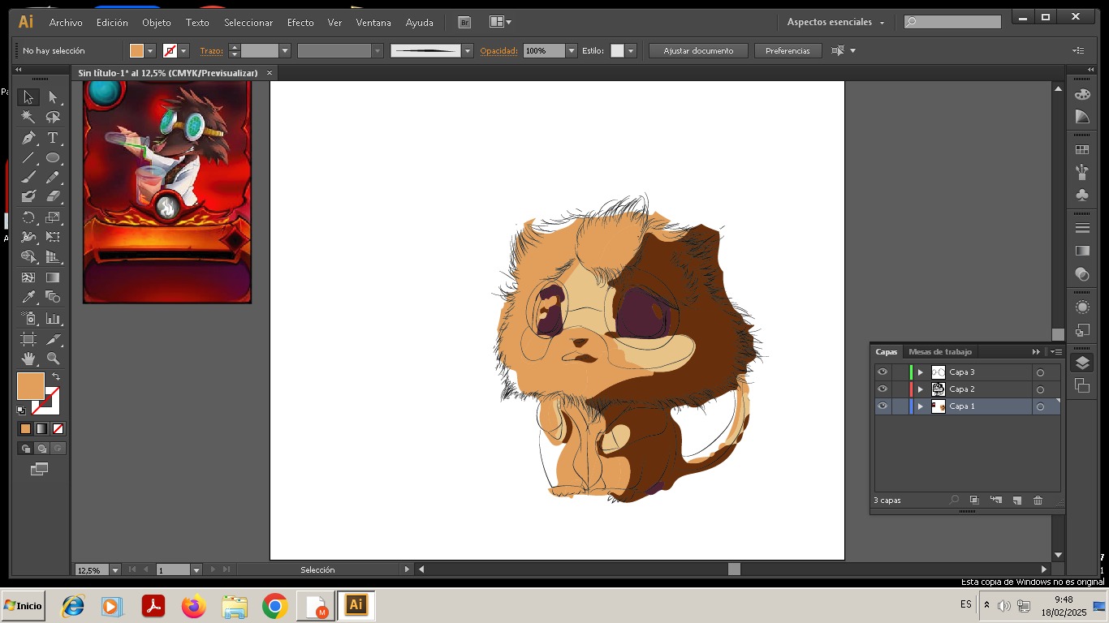
Task: Pick the Scale tool
Action: tap(53, 217)
